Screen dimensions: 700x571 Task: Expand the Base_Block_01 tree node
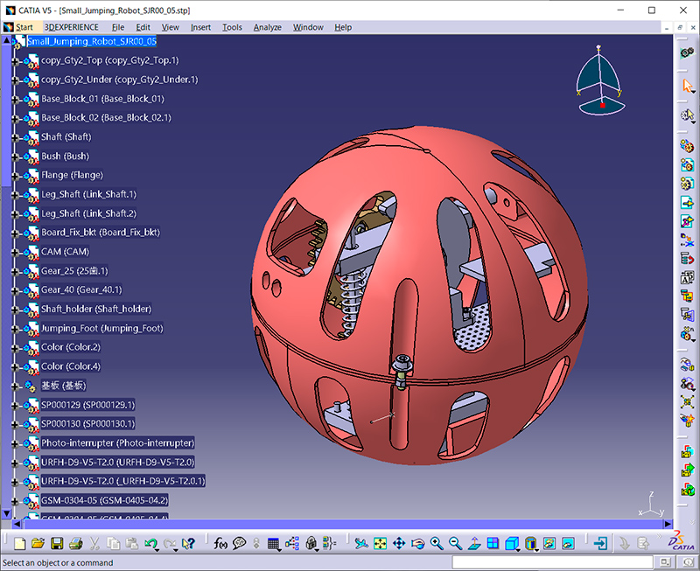point(15,99)
